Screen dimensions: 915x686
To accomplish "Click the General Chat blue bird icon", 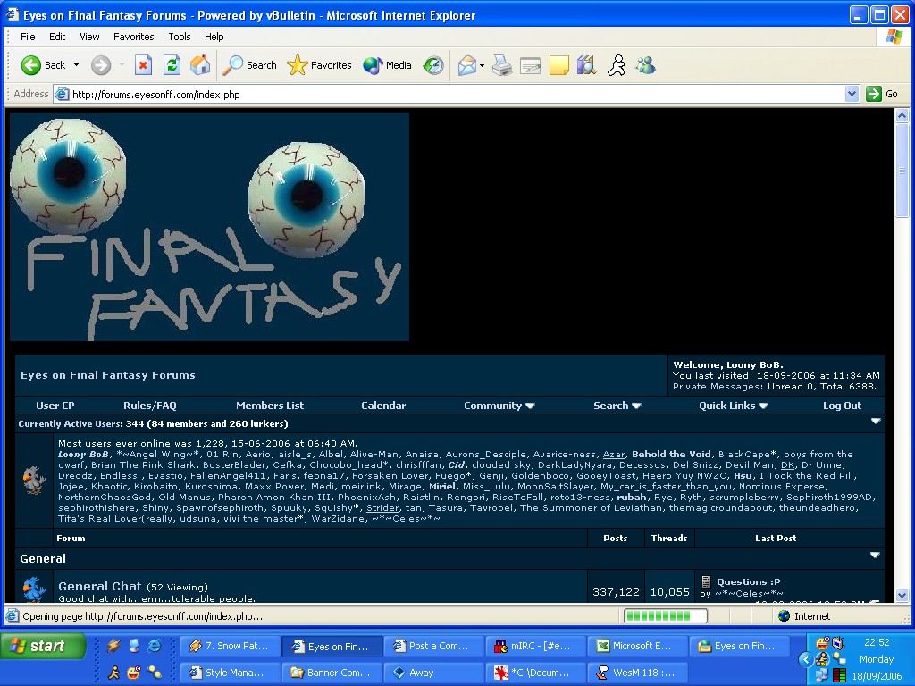I will 34,590.
